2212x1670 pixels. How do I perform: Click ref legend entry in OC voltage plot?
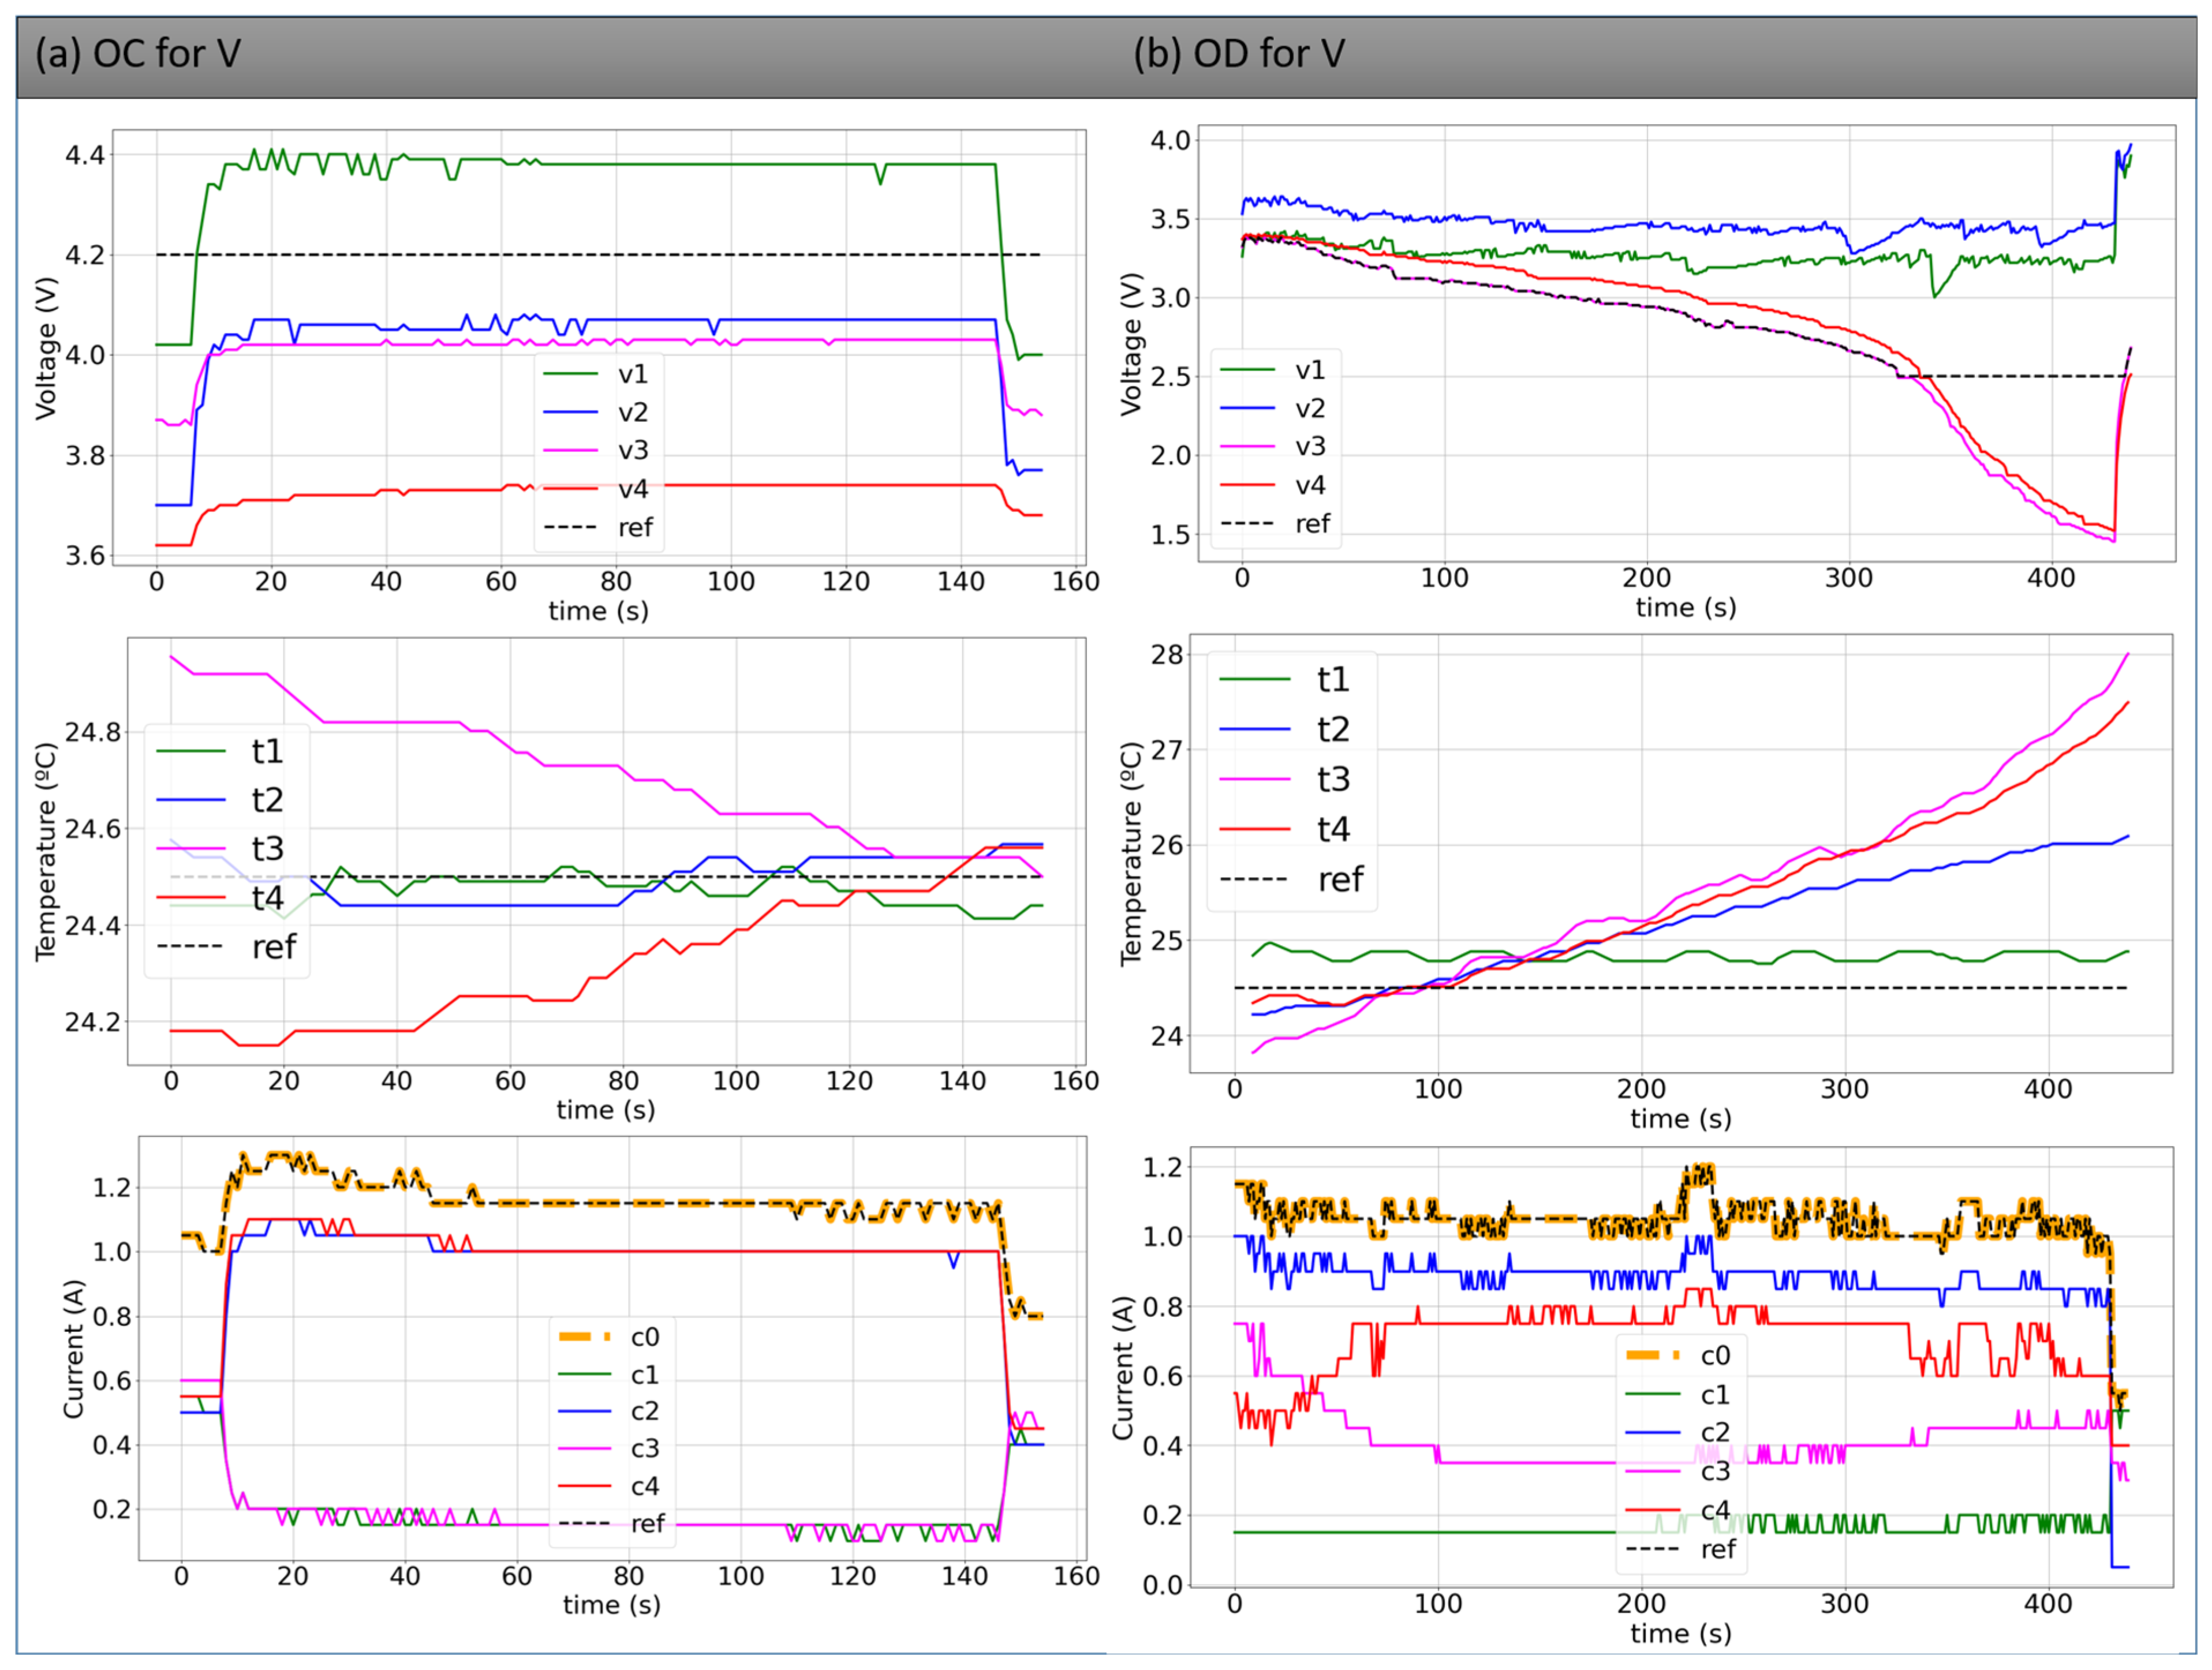point(598,527)
